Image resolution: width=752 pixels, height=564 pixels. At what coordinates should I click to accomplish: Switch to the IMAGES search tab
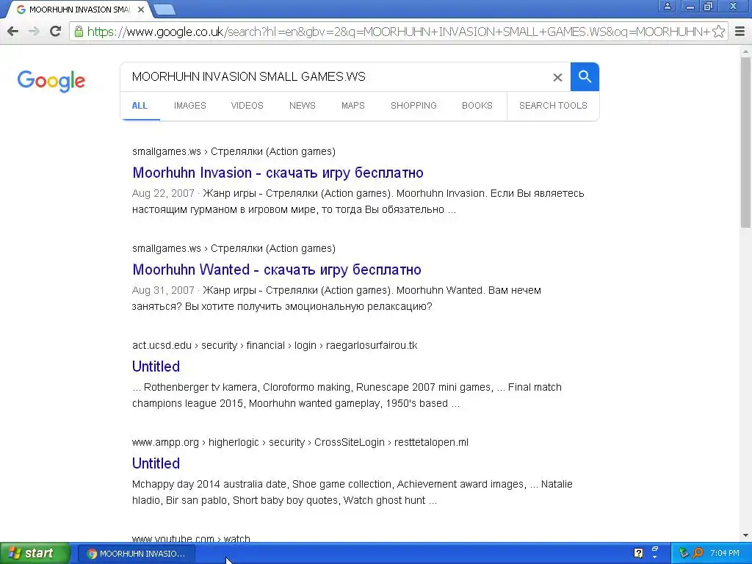190,106
